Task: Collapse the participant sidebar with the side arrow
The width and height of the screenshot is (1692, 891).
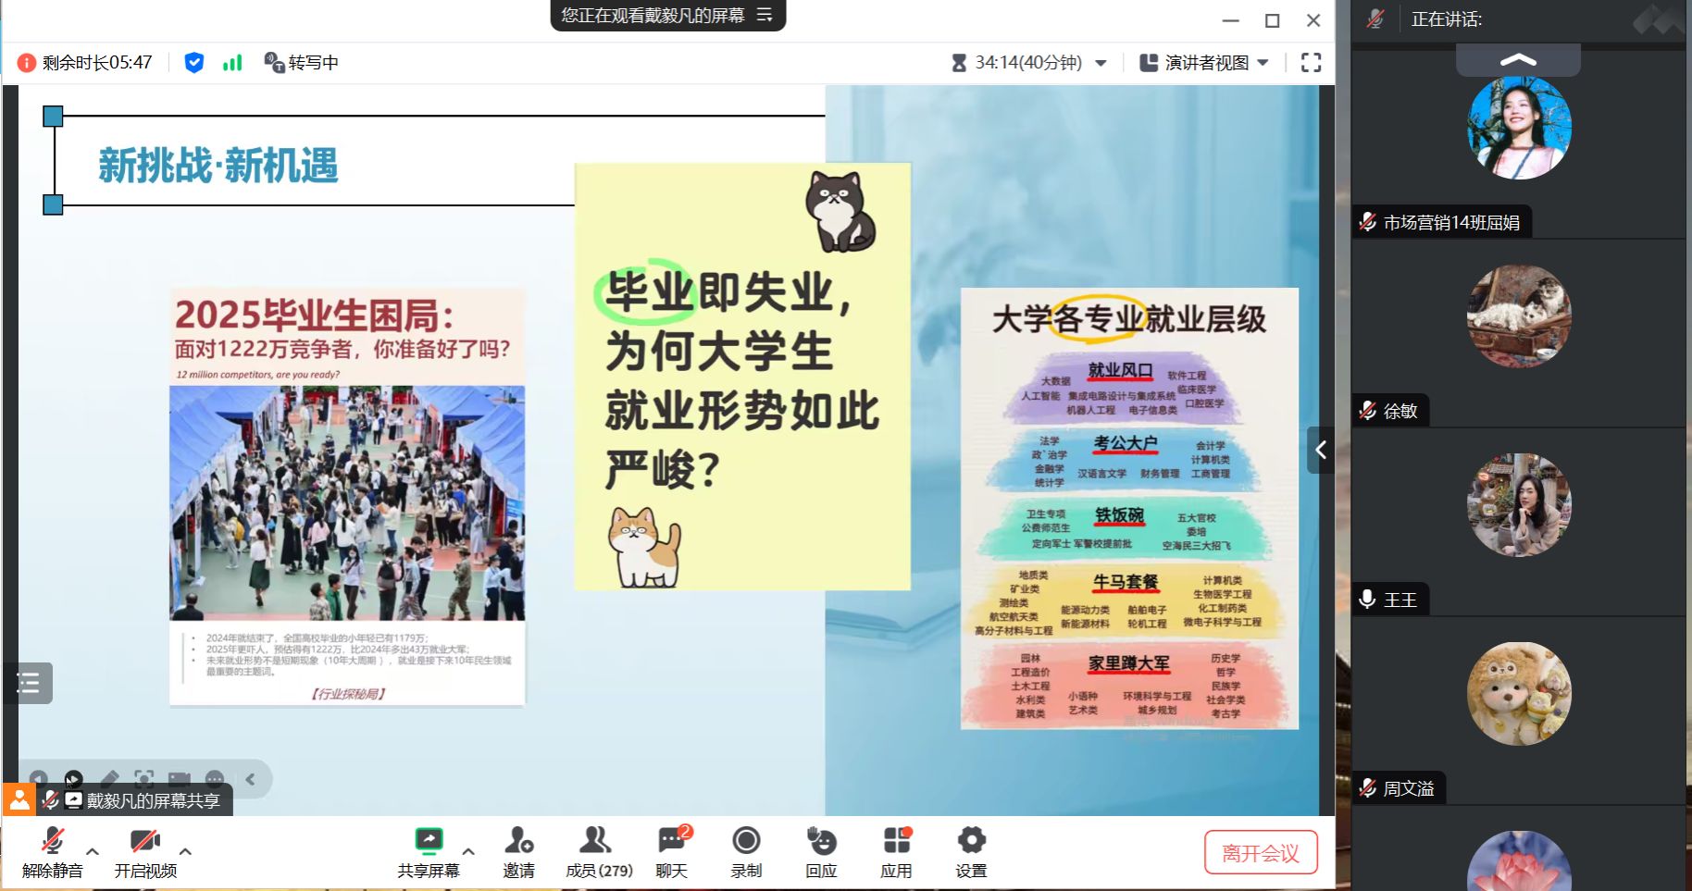Action: coord(1321,451)
